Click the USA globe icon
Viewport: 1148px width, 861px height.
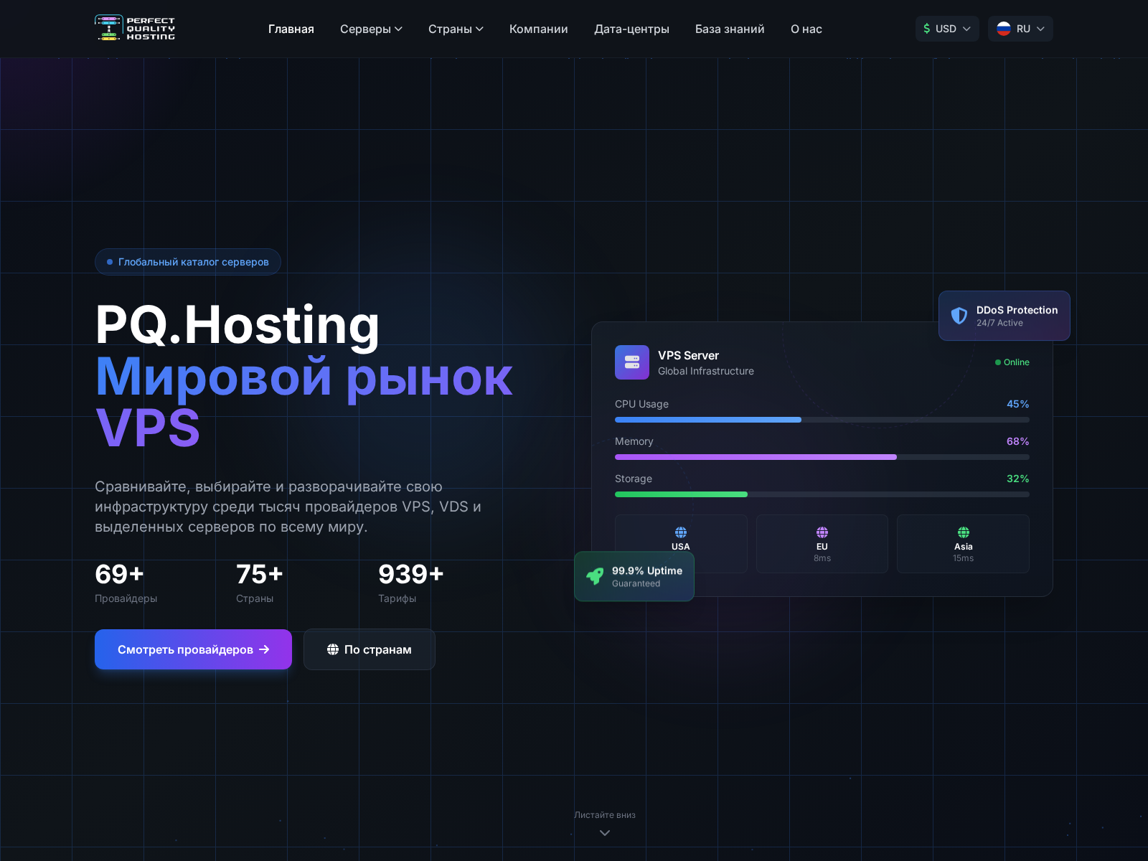tap(680, 532)
